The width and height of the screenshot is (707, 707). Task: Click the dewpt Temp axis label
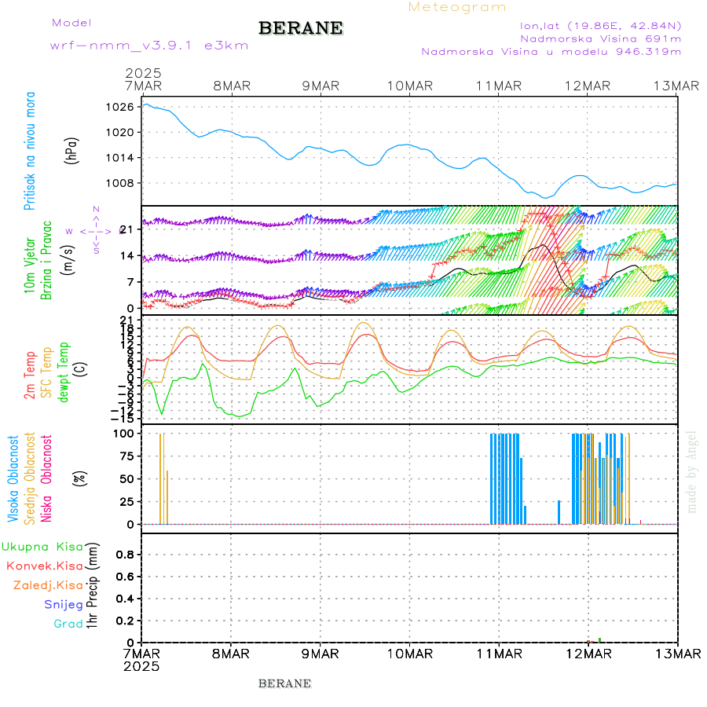pyautogui.click(x=64, y=372)
